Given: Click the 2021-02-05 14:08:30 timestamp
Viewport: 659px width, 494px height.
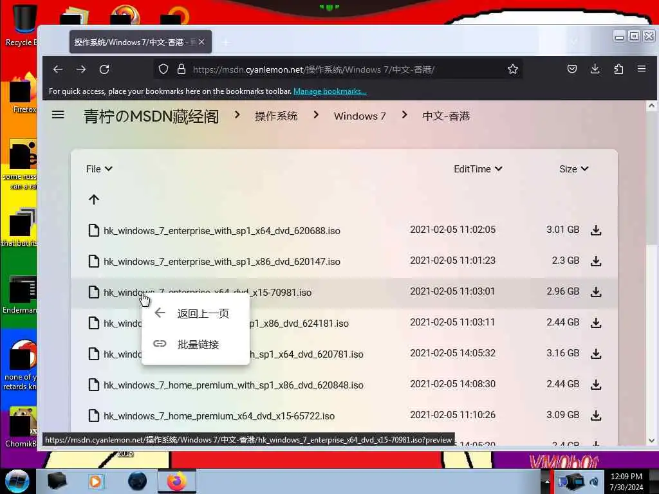Looking at the screenshot, I should click(x=452, y=384).
